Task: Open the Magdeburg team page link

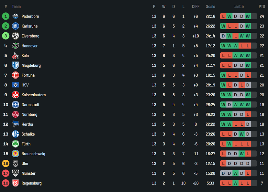Action: click(x=31, y=65)
